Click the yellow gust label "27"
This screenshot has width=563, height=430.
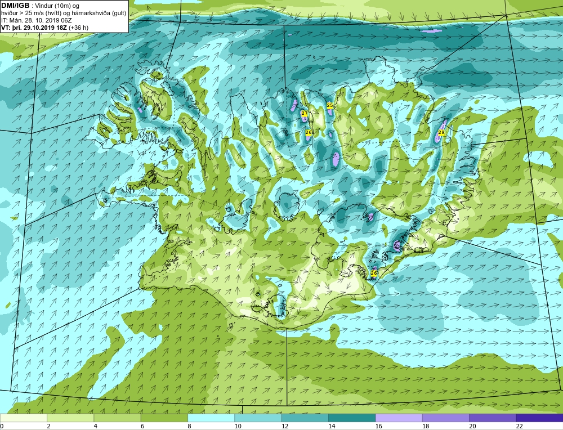click(304, 114)
